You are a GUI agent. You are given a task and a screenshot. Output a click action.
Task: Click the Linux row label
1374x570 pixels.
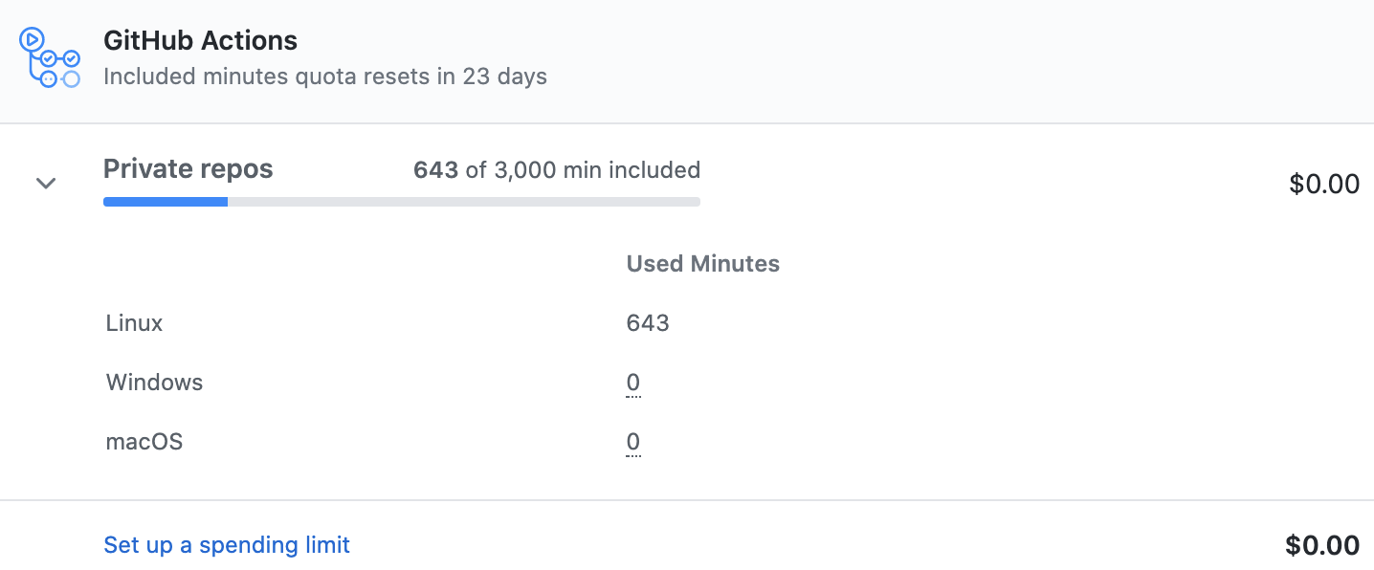[135, 323]
